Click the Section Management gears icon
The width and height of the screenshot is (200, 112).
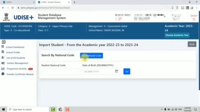[x=3, y=63]
